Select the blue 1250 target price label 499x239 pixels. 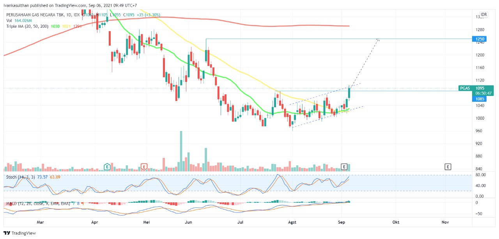(x=480, y=39)
